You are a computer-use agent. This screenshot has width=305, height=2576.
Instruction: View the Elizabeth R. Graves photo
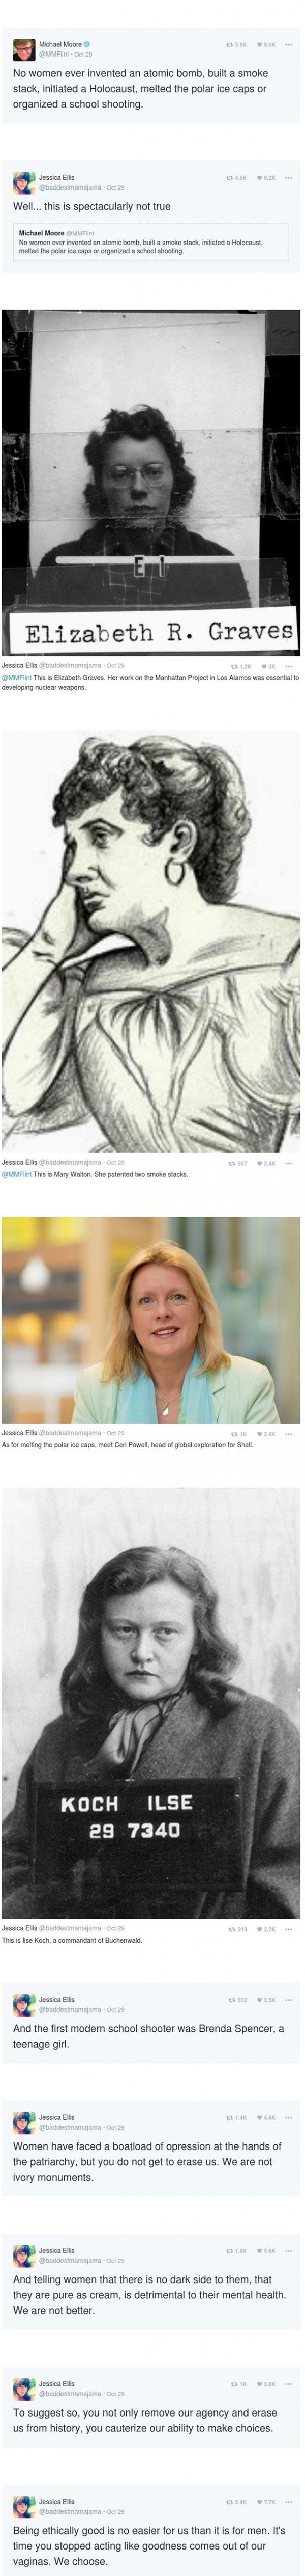pos(151,483)
